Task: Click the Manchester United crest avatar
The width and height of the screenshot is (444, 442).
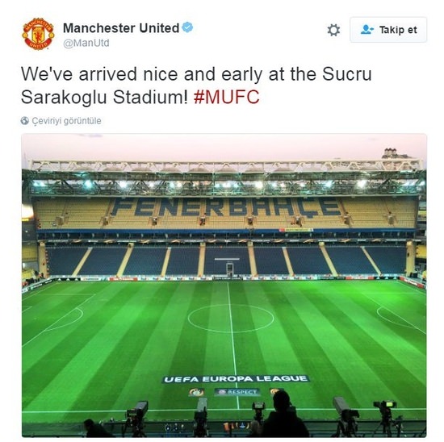Action: point(38,34)
